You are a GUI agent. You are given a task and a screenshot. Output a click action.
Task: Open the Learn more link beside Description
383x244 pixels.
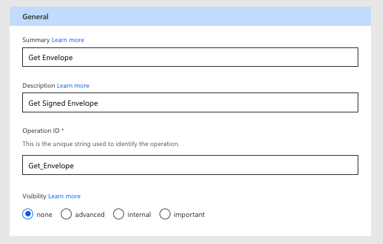tap(73, 86)
